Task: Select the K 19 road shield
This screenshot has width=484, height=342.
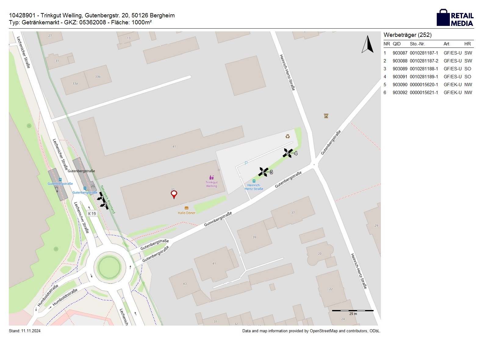Action: (x=92, y=213)
